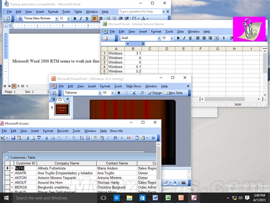Click Find binoculars icon in Access
This screenshot has height=203, width=270.
point(115,138)
